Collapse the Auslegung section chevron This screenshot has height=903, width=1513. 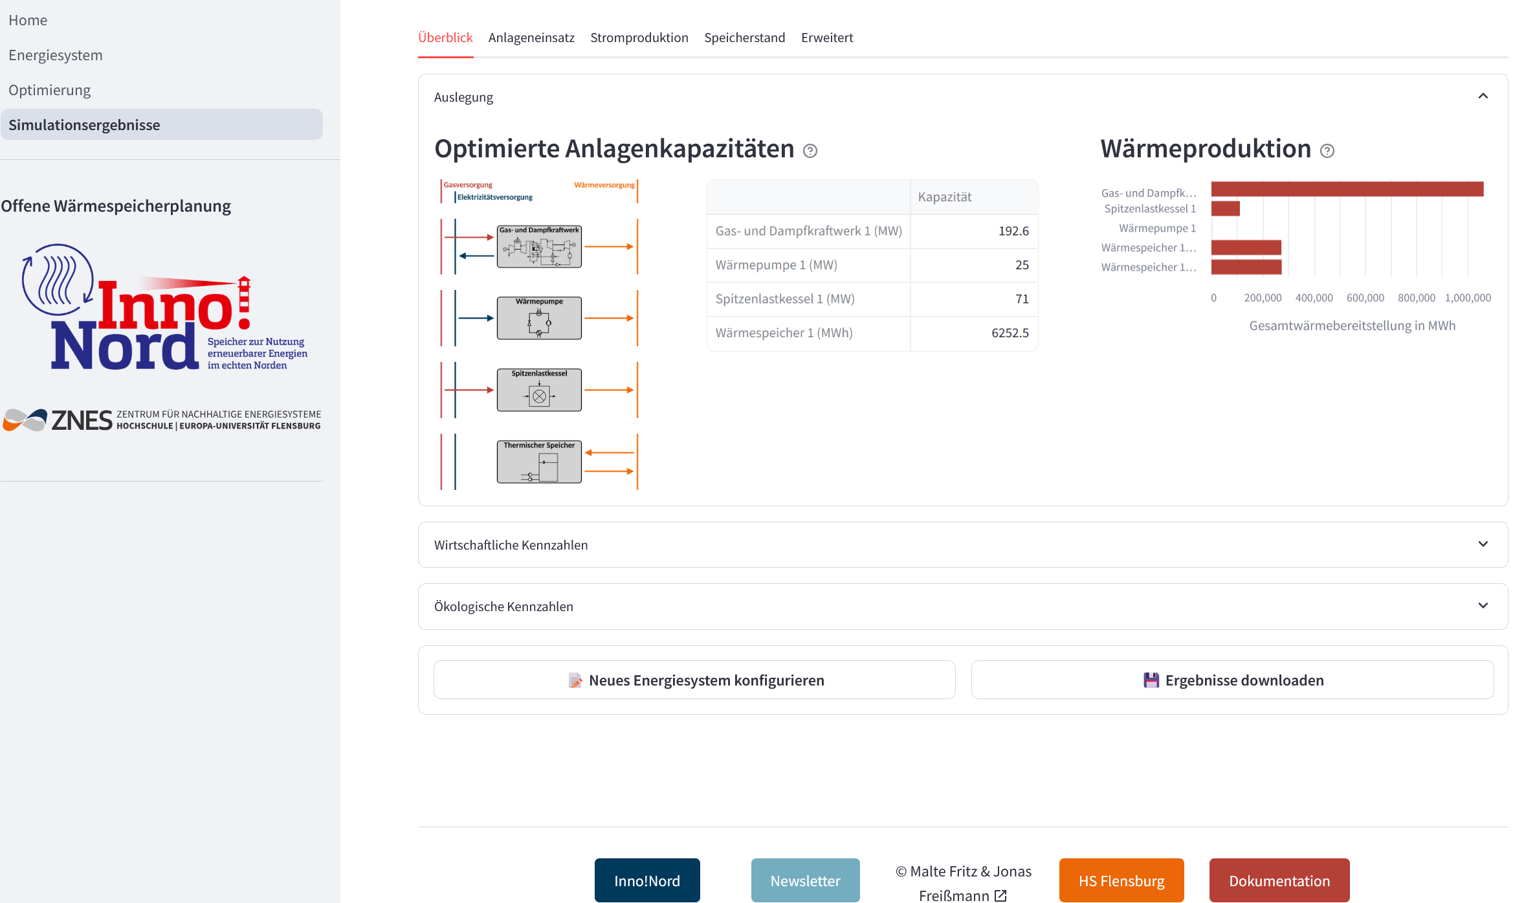click(1483, 96)
